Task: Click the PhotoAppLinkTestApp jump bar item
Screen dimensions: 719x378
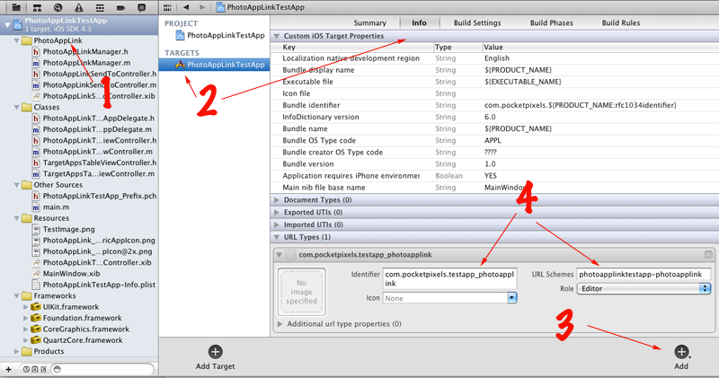Action: [x=261, y=7]
